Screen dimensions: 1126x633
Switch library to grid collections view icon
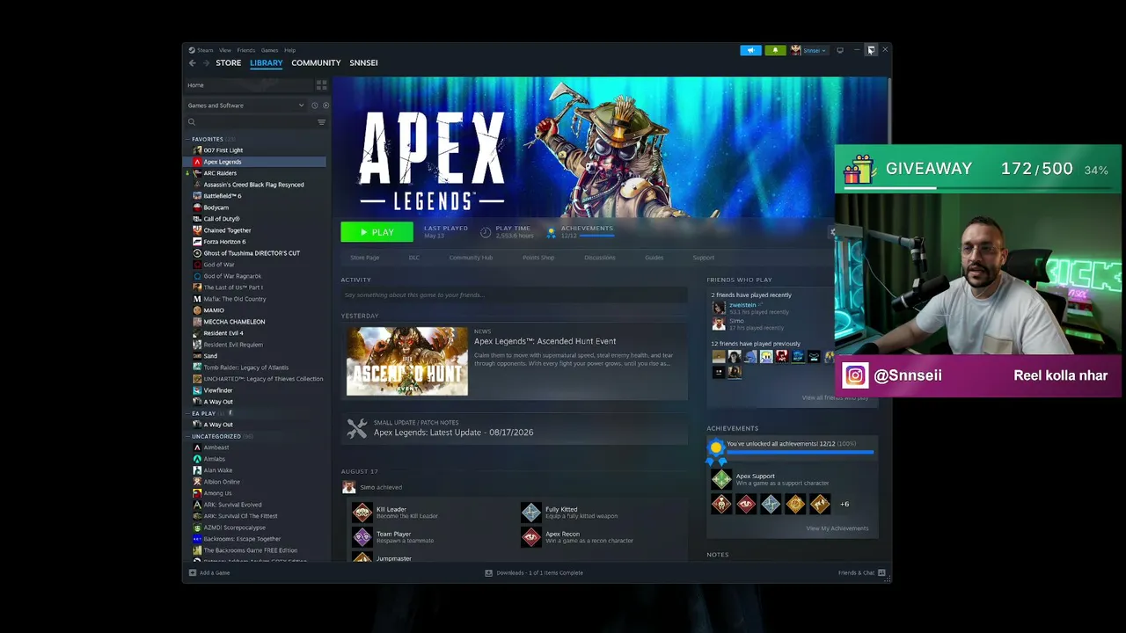click(x=321, y=85)
